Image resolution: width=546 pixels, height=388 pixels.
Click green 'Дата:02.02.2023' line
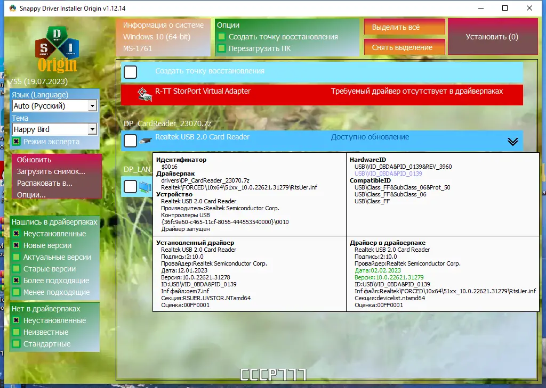[x=378, y=270]
